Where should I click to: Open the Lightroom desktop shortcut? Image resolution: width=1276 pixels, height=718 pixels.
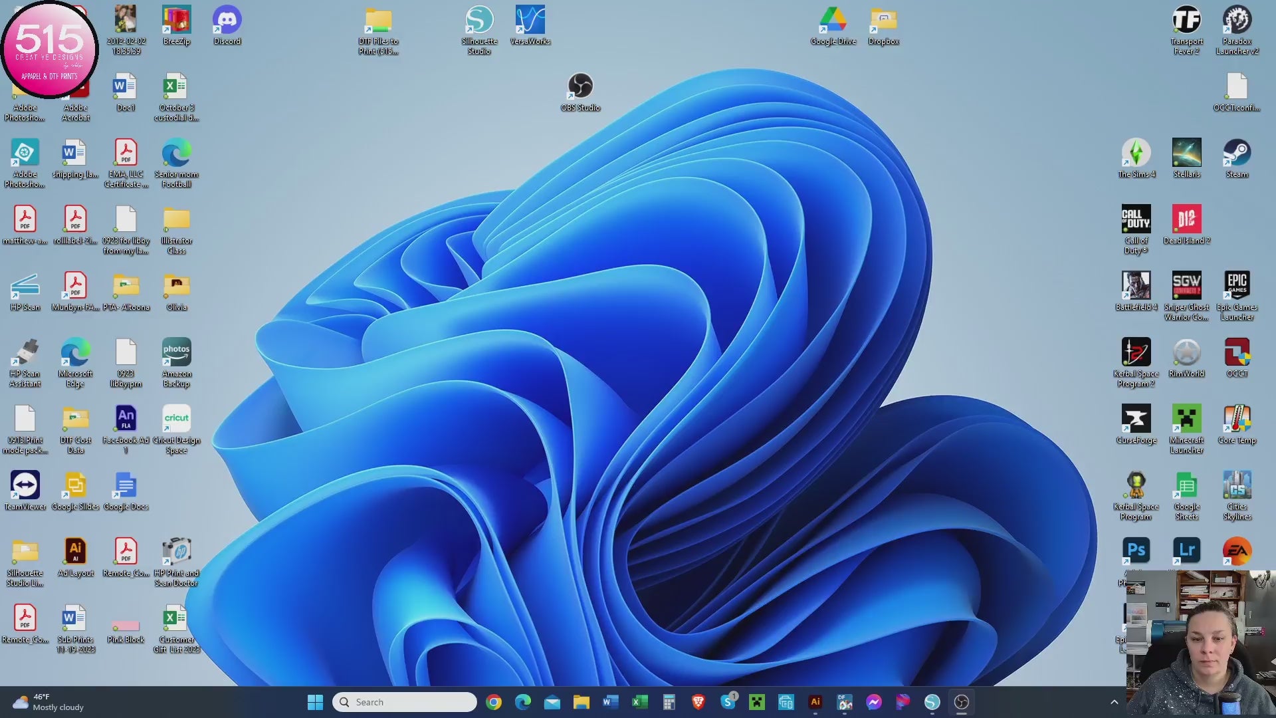pyautogui.click(x=1186, y=550)
